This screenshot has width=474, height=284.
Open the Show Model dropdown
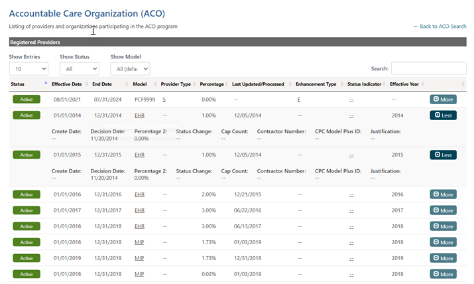(131, 68)
